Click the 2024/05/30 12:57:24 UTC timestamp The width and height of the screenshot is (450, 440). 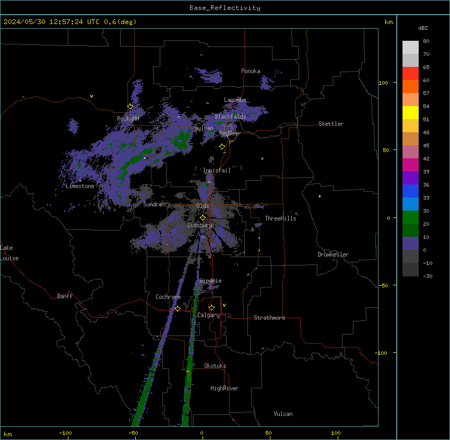[51, 22]
